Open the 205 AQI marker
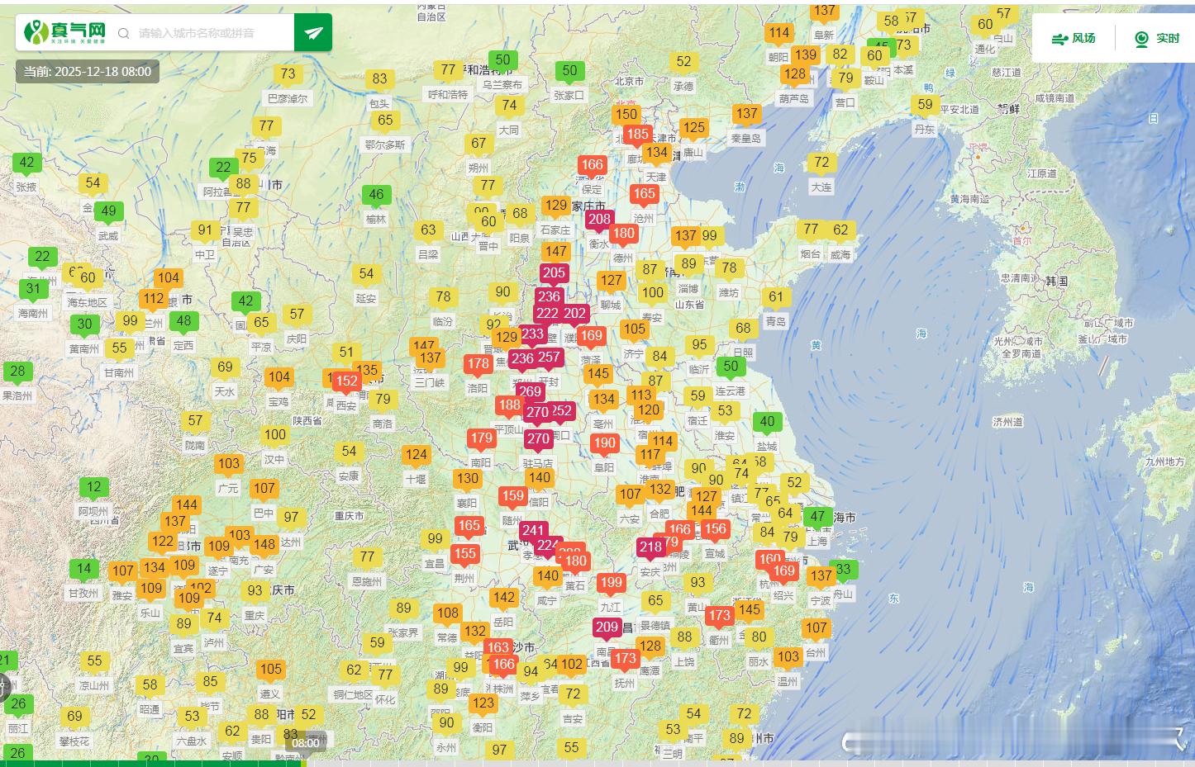Viewport: 1195px width, 767px height. coord(554,274)
